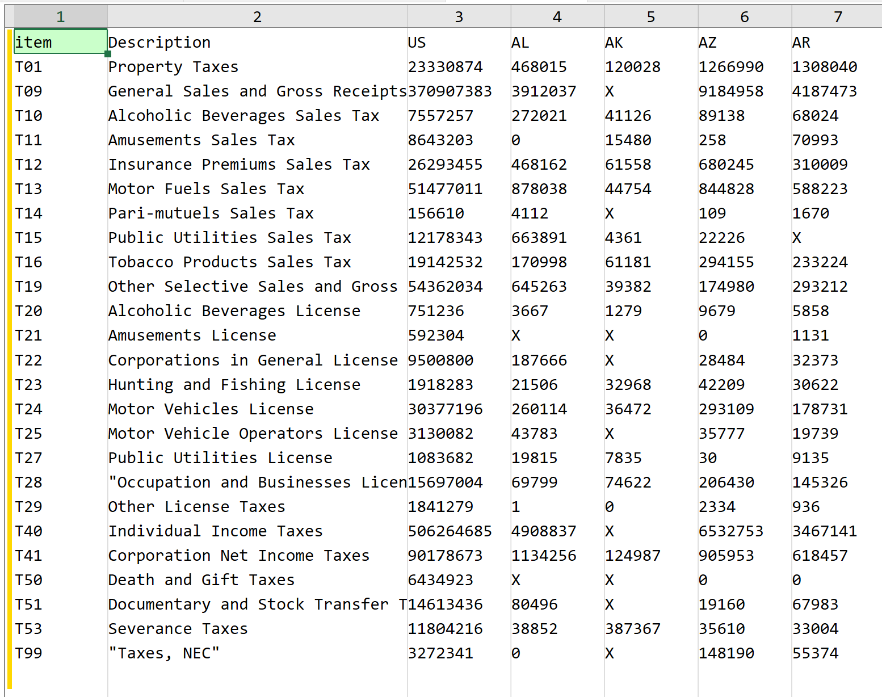Select cell with value 54362034
Viewport: 882px width, 697px height.
click(459, 286)
